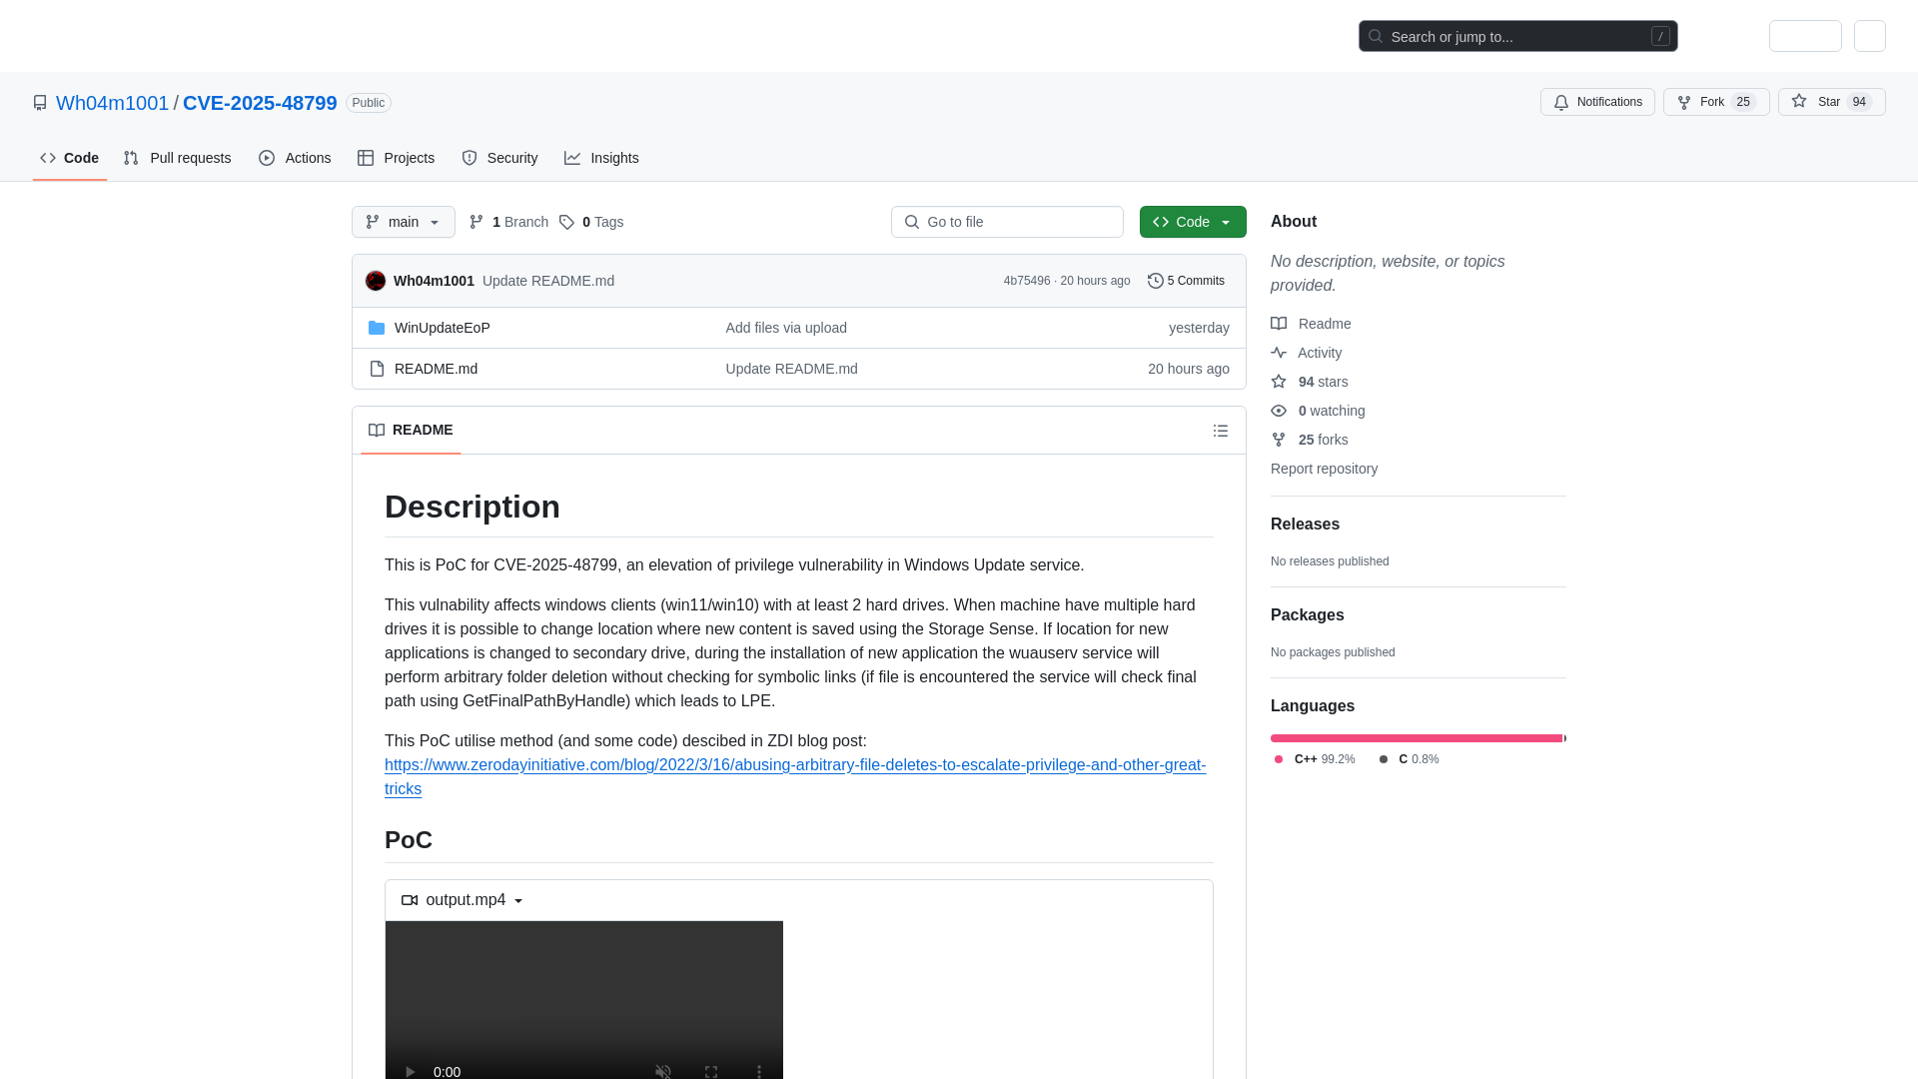View the 25 forks list
1918x1079 pixels.
pyautogui.click(x=1310, y=440)
